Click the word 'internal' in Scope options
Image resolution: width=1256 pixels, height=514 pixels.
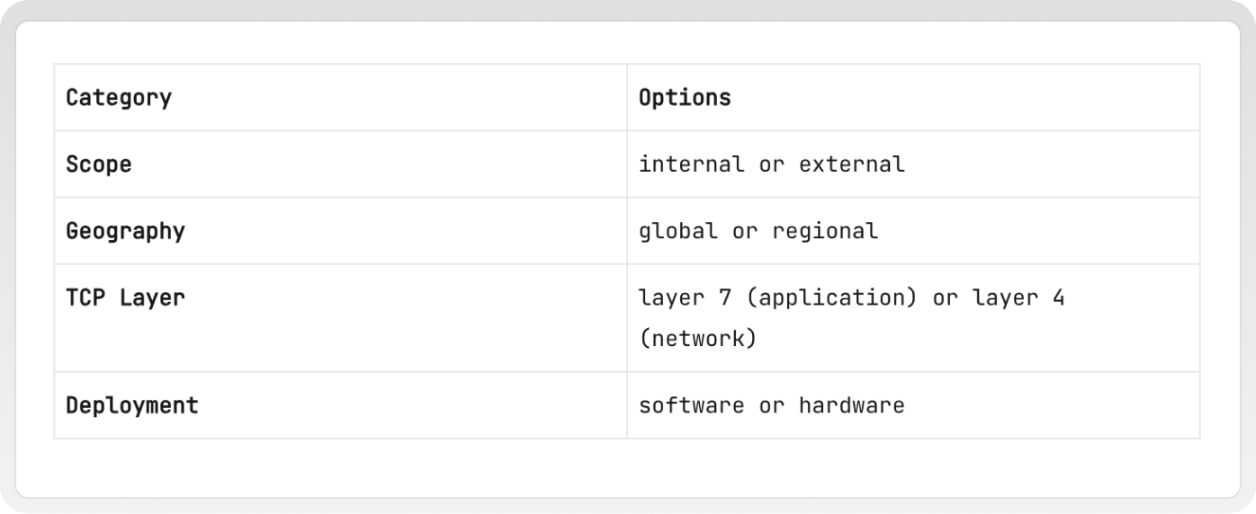[x=691, y=164]
